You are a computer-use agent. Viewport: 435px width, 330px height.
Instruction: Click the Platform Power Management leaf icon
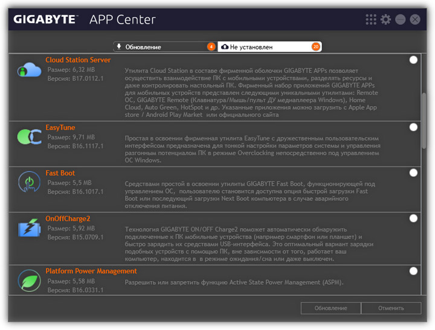[x=30, y=281]
